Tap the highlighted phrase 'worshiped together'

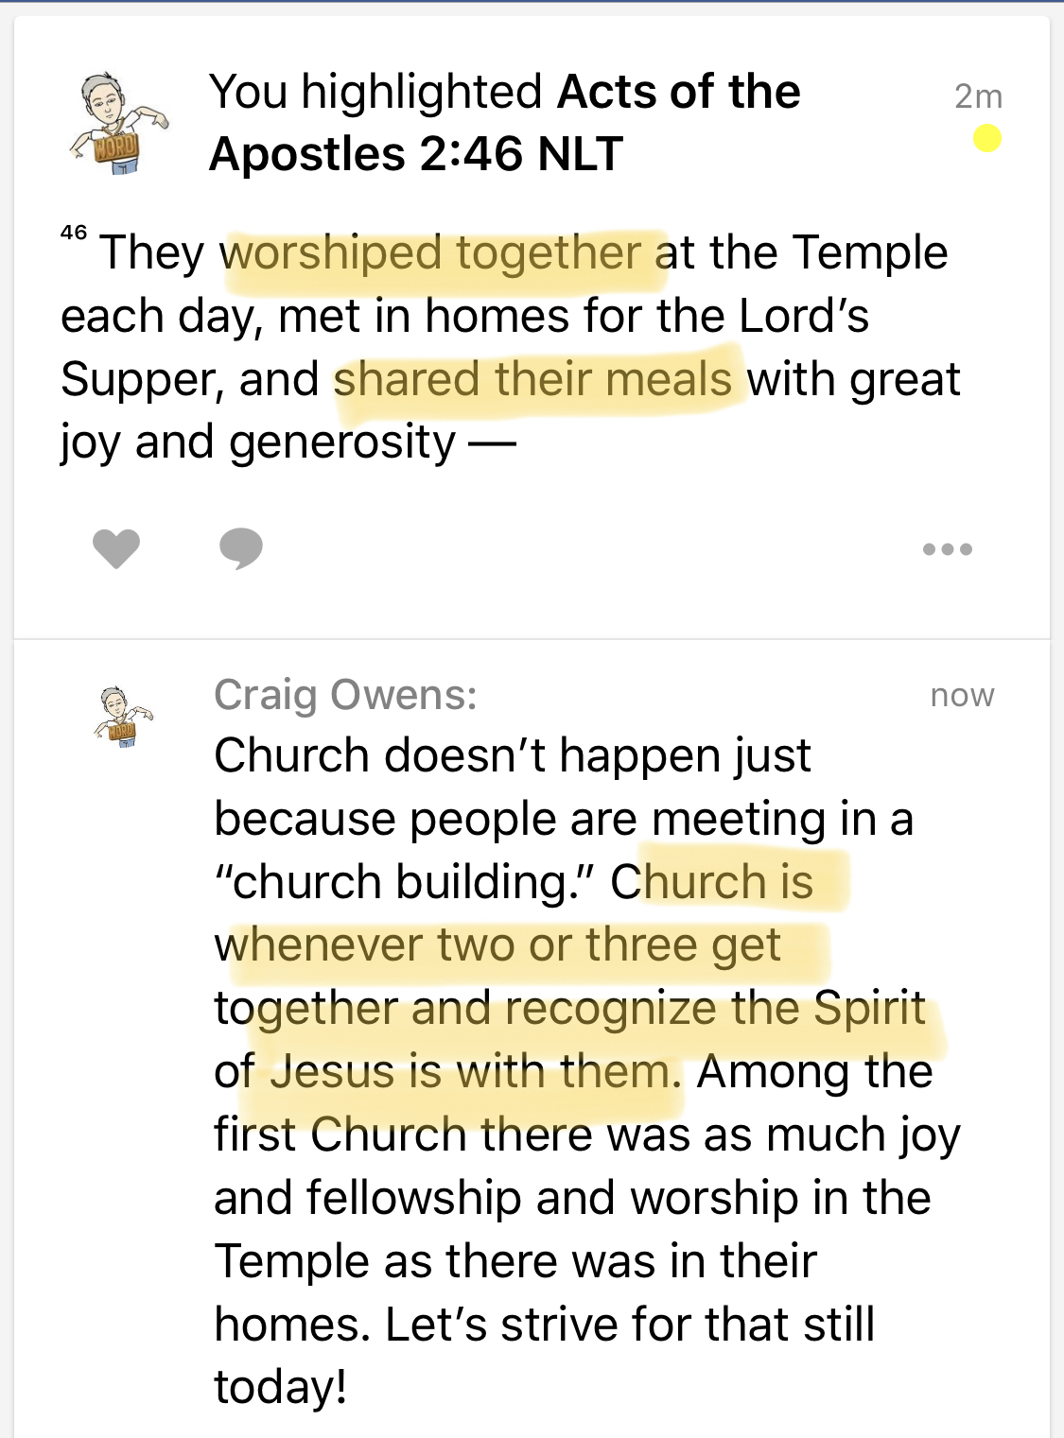[x=431, y=253]
